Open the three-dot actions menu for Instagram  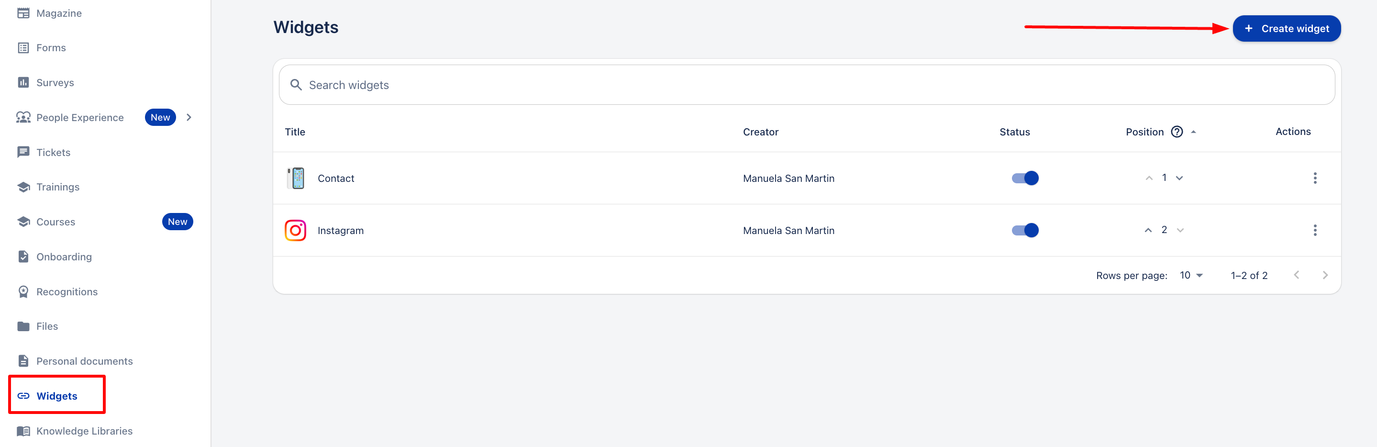(1314, 231)
